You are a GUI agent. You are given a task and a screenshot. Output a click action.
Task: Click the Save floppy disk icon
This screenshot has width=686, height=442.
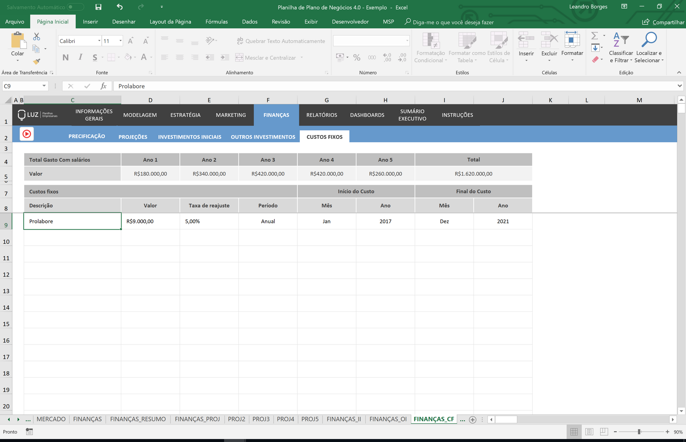pyautogui.click(x=98, y=7)
